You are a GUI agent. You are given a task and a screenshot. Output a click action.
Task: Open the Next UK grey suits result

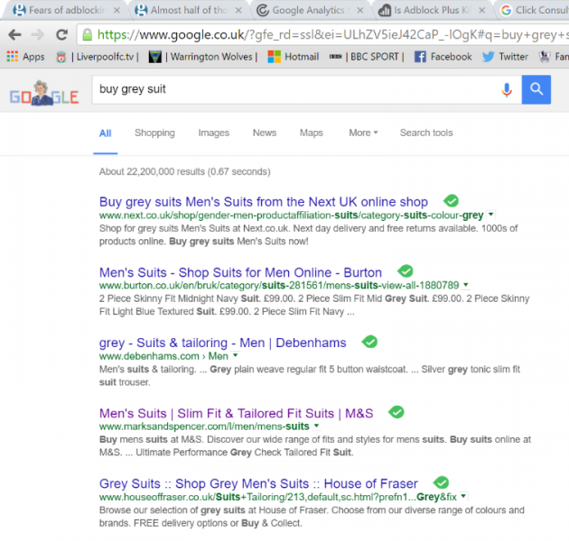coord(264,201)
